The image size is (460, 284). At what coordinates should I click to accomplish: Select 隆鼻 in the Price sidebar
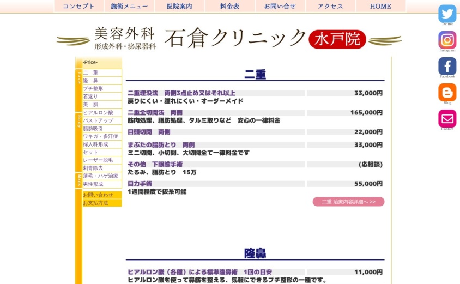(x=102, y=80)
